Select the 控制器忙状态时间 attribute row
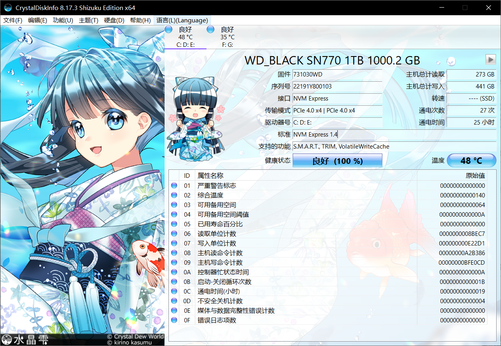The image size is (501, 346). click(x=328, y=272)
